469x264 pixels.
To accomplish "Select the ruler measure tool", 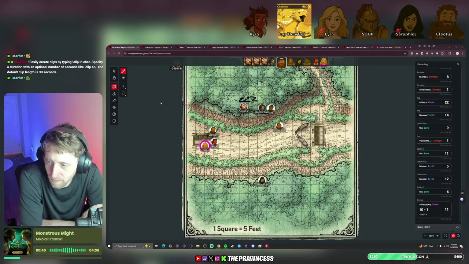I will (114, 100).
